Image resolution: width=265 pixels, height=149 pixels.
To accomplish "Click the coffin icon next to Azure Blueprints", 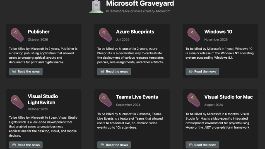I will click(x=105, y=35).
